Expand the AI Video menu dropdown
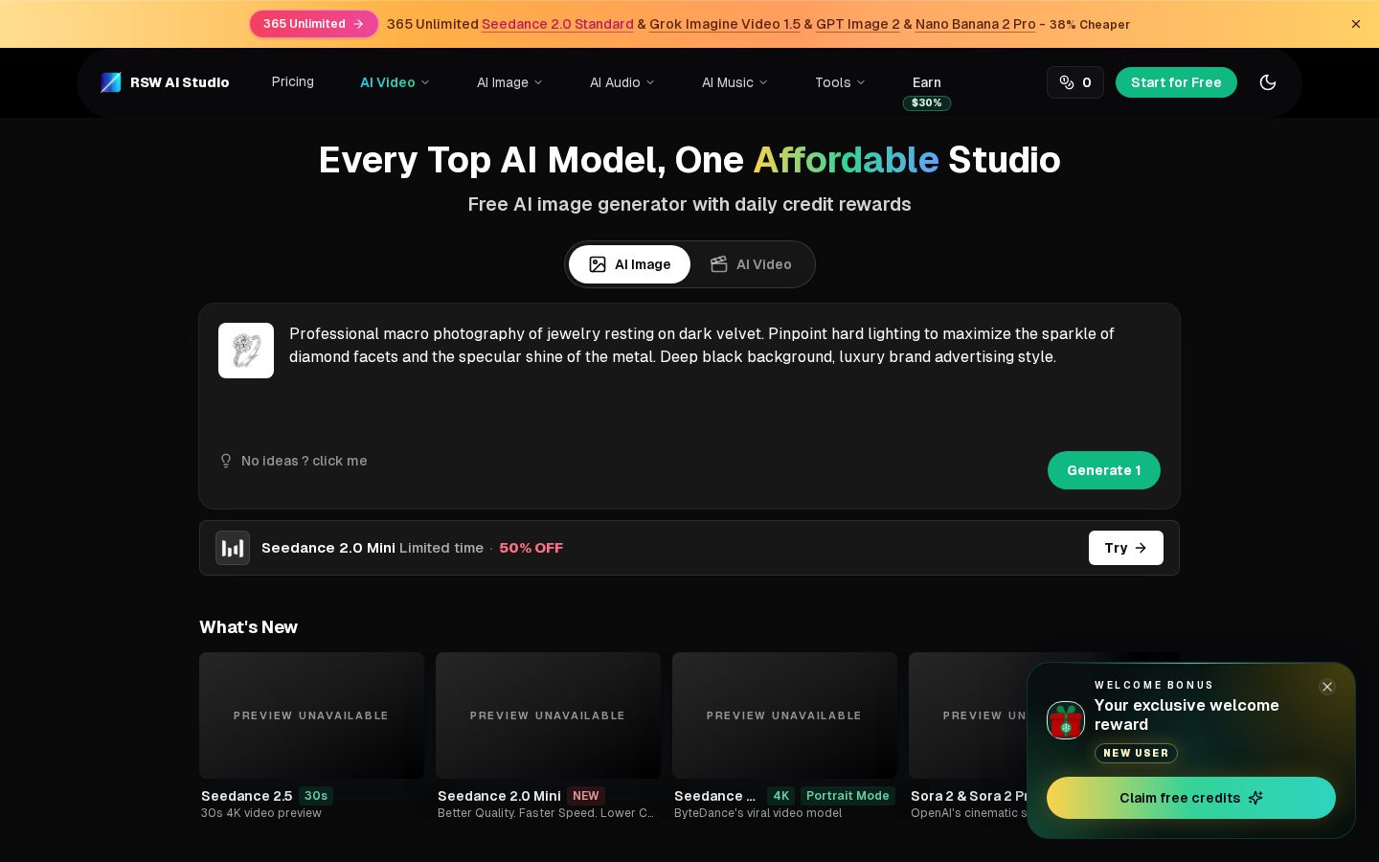Image resolution: width=1379 pixels, height=862 pixels. point(395,82)
